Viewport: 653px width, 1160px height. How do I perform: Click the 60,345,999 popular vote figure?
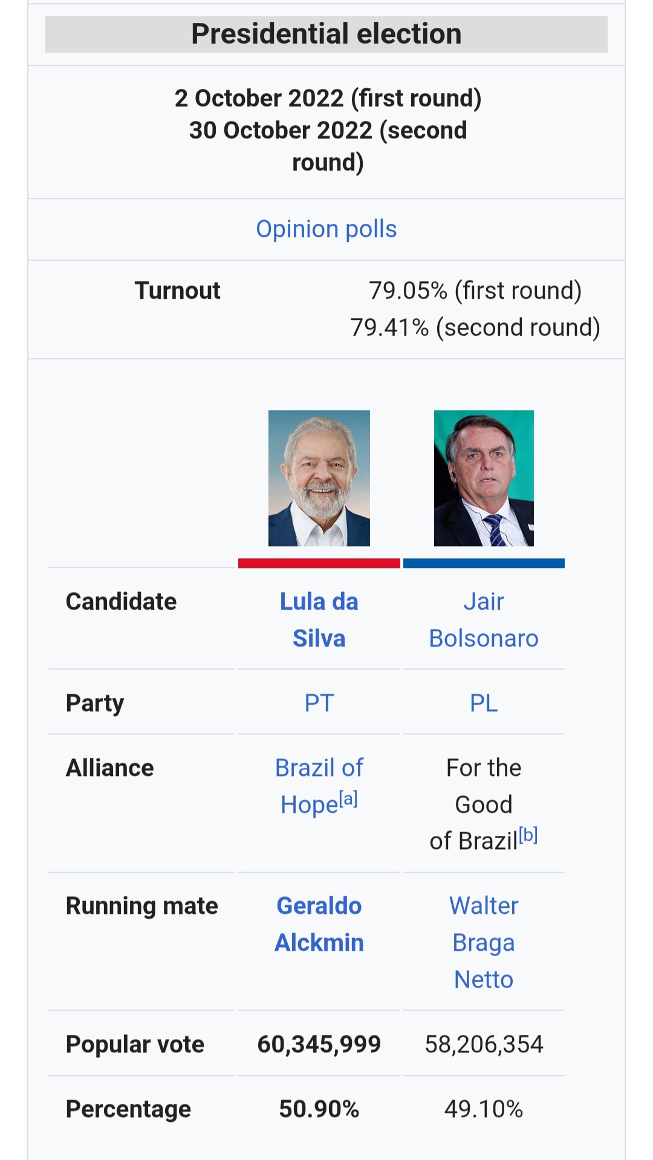click(x=319, y=1044)
